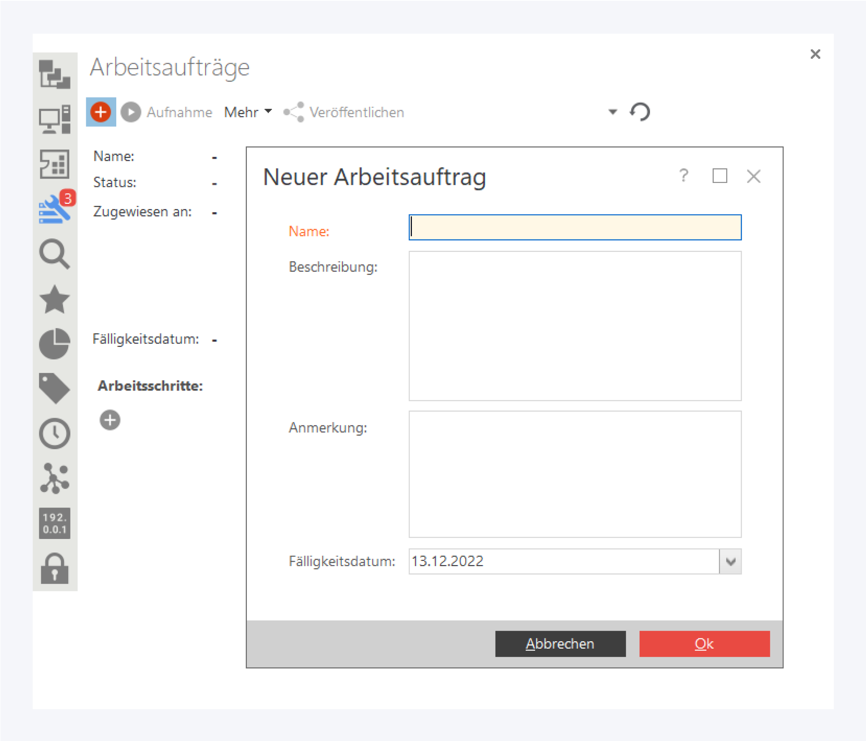
Task: Add a new Arbeitsschritt with plus icon
Action: coord(110,420)
